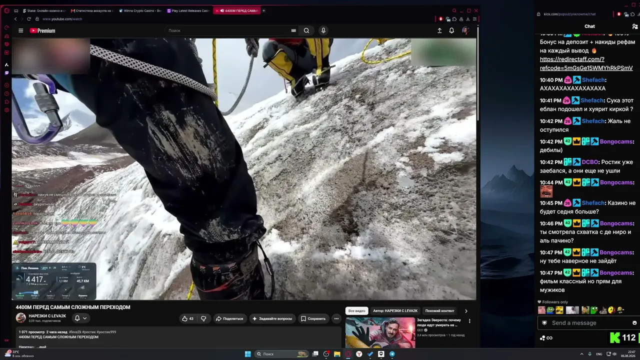
Task: Click username DCBO in Kick chat
Action: click(590, 162)
